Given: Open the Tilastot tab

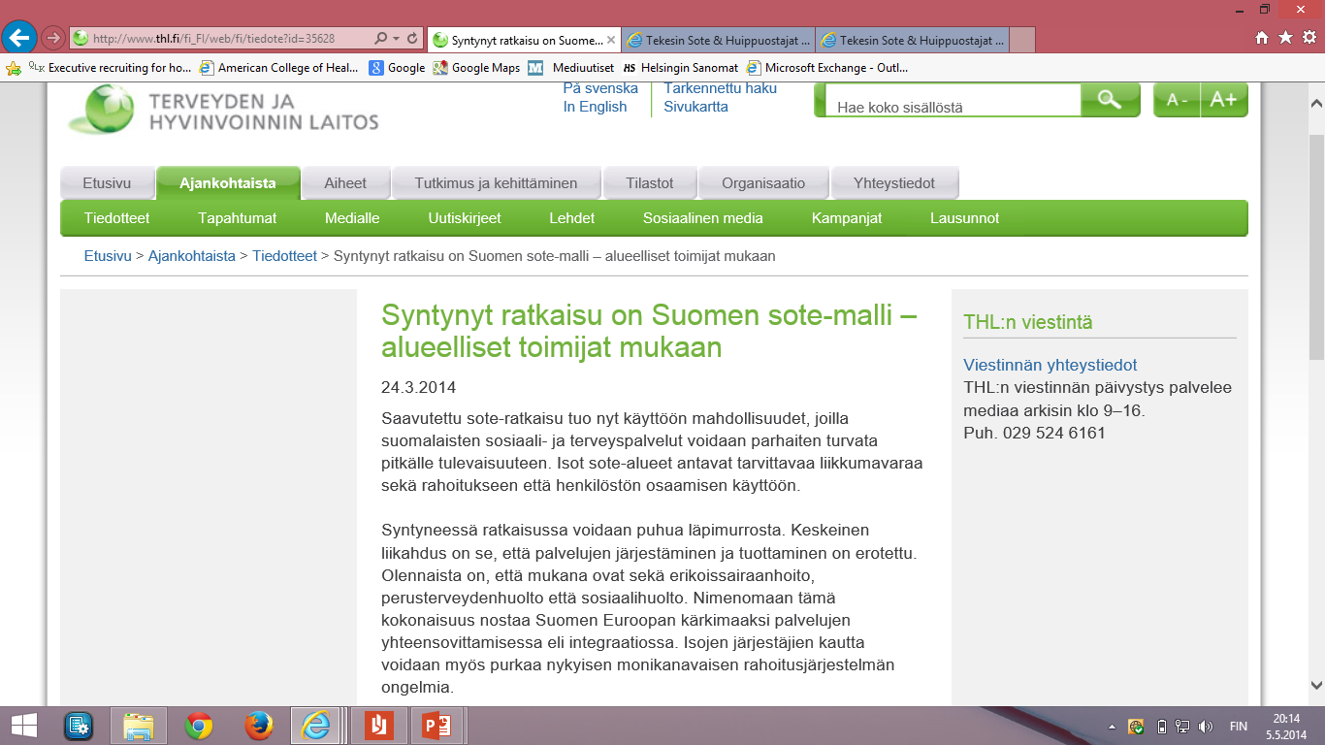Looking at the screenshot, I should tap(650, 183).
